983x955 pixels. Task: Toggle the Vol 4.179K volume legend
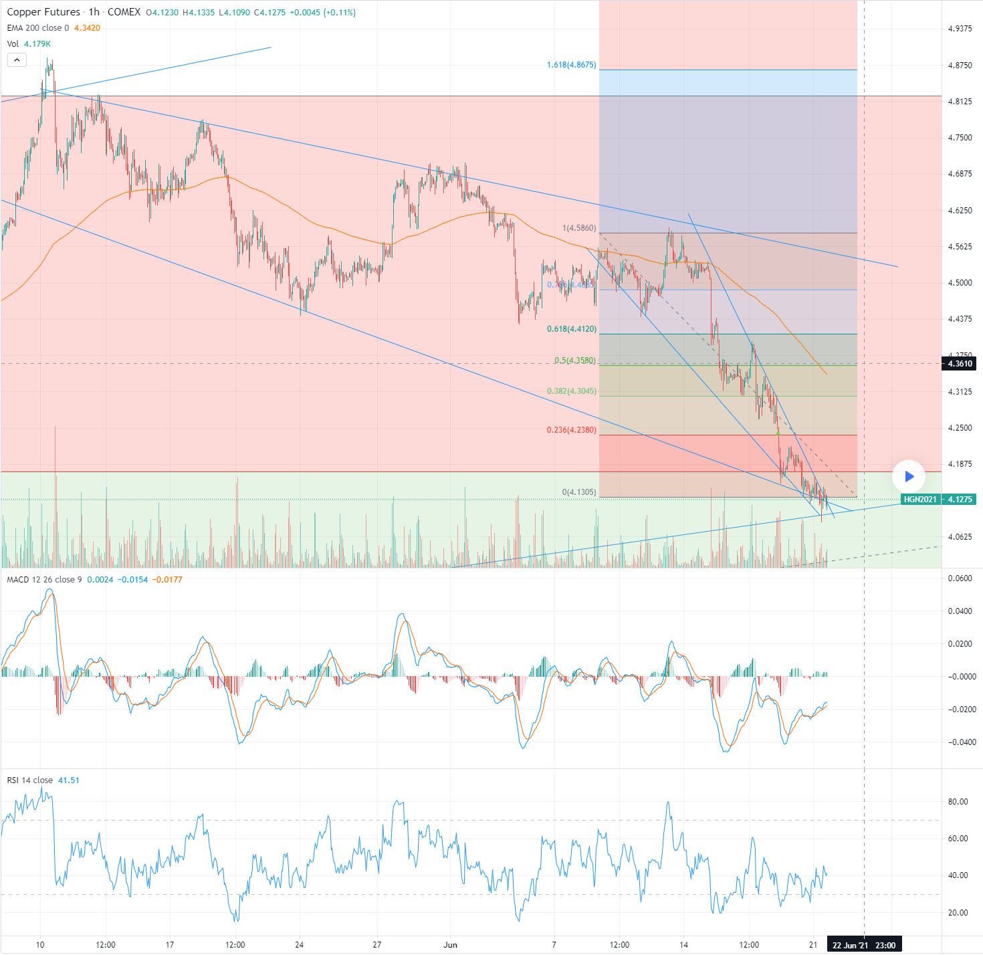[28, 43]
